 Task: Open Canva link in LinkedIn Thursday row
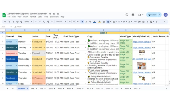(x=142, y=72)
